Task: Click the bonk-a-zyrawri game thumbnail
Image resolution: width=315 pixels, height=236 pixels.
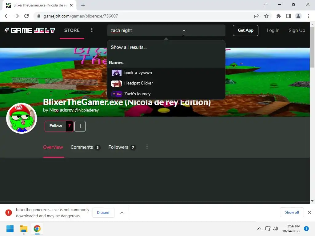Action: [117, 73]
